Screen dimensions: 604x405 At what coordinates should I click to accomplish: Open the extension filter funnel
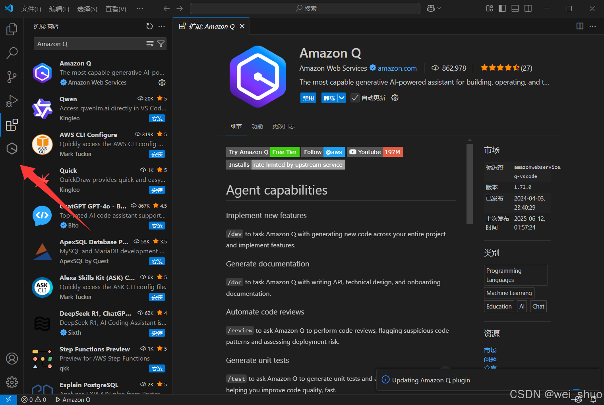point(161,44)
